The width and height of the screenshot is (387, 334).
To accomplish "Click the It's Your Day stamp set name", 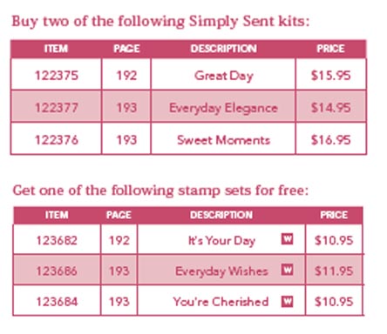I will click(221, 241).
